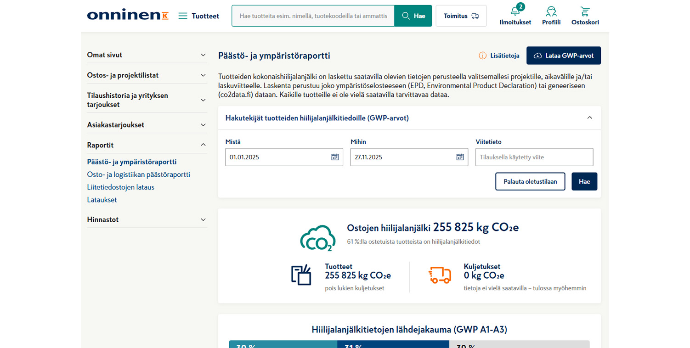
Task: Open Ilmoitukset bell notifications
Action: point(515,16)
